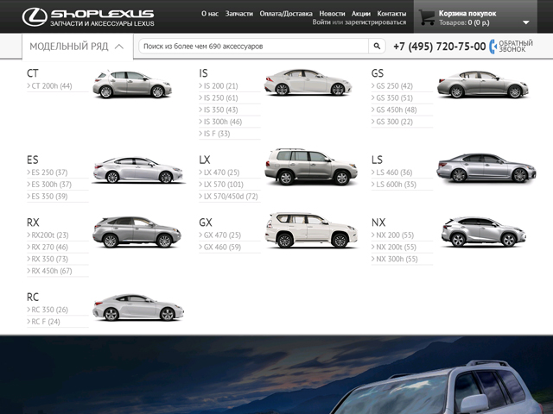The width and height of the screenshot is (553, 414).
Task: Click the LX model heading
Action: tap(205, 160)
